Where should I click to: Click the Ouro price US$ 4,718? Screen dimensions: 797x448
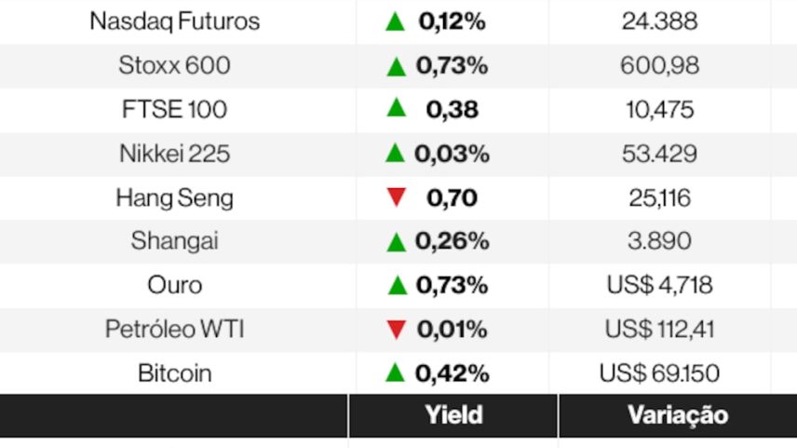coord(659,286)
